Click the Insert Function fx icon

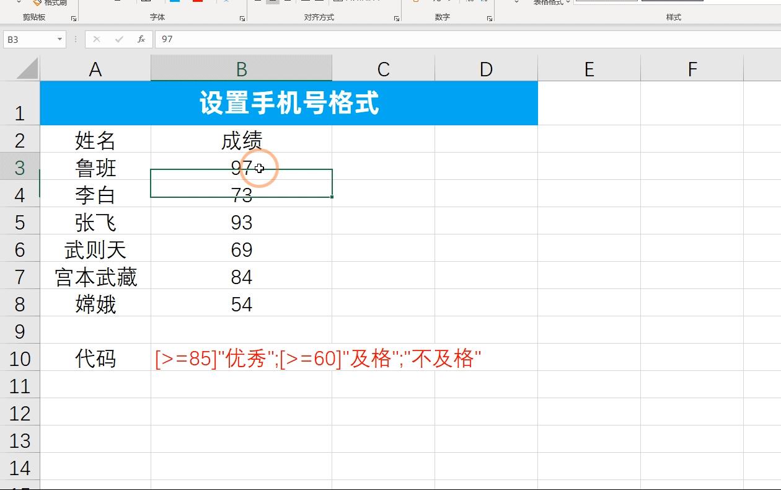pyautogui.click(x=141, y=39)
